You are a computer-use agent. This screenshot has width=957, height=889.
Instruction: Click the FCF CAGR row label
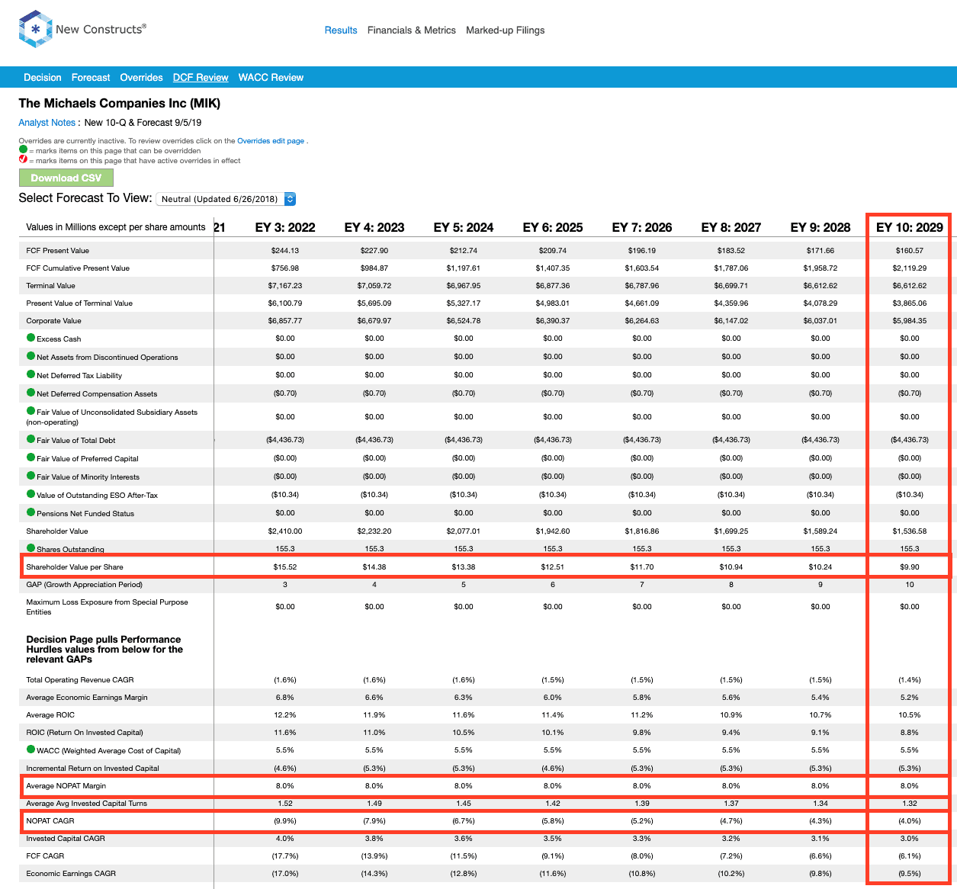pyautogui.click(x=45, y=856)
